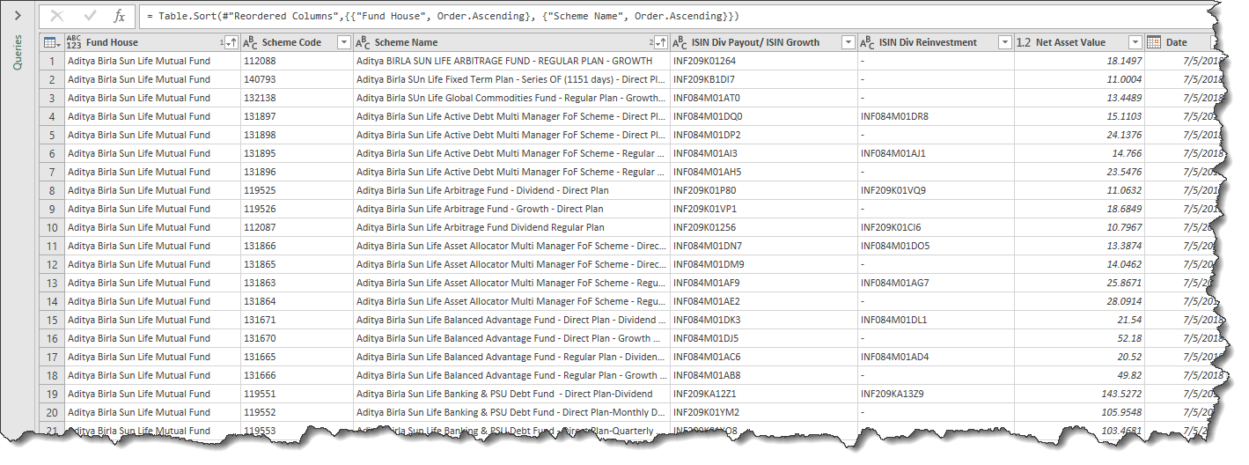Select row number 1

[52, 61]
